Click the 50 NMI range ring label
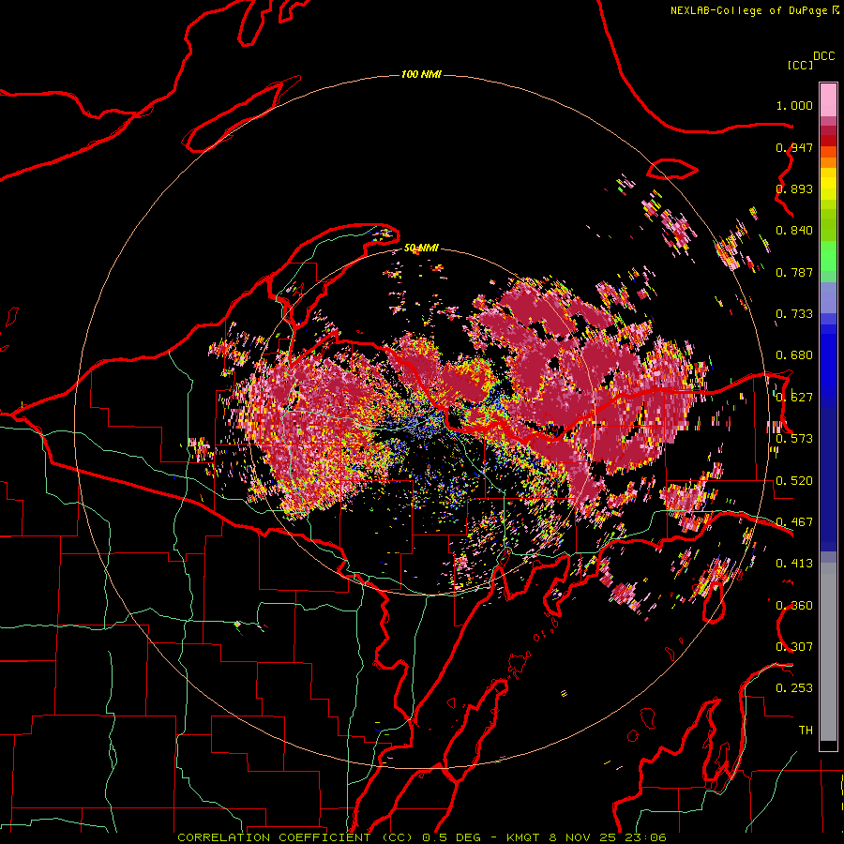The width and height of the screenshot is (844, 844). (x=421, y=248)
